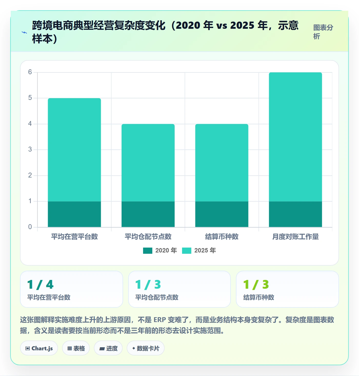The width and height of the screenshot is (359, 376).
Task: Click the 2020 bar for 平均在营平台数
Action: click(74, 214)
